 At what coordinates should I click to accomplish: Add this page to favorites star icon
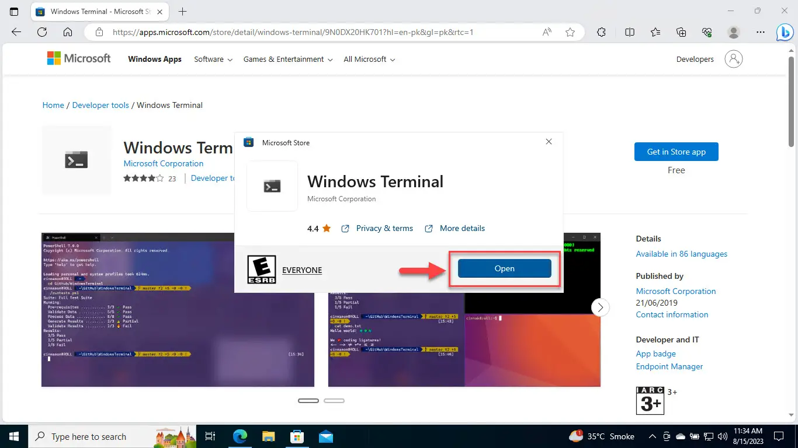point(570,32)
